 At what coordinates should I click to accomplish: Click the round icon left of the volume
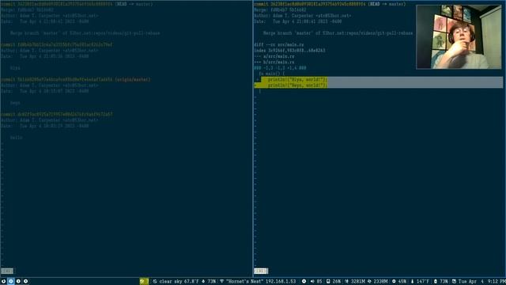(304, 282)
